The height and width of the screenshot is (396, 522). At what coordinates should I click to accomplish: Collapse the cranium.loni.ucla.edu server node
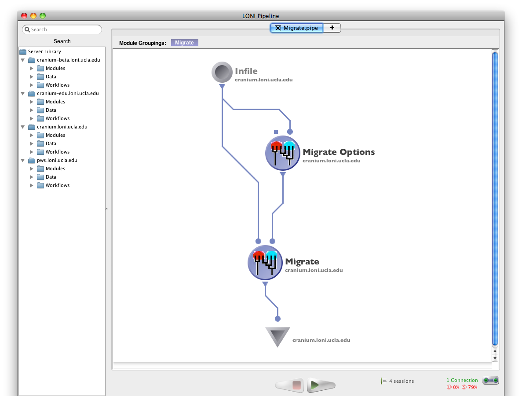tap(22, 127)
